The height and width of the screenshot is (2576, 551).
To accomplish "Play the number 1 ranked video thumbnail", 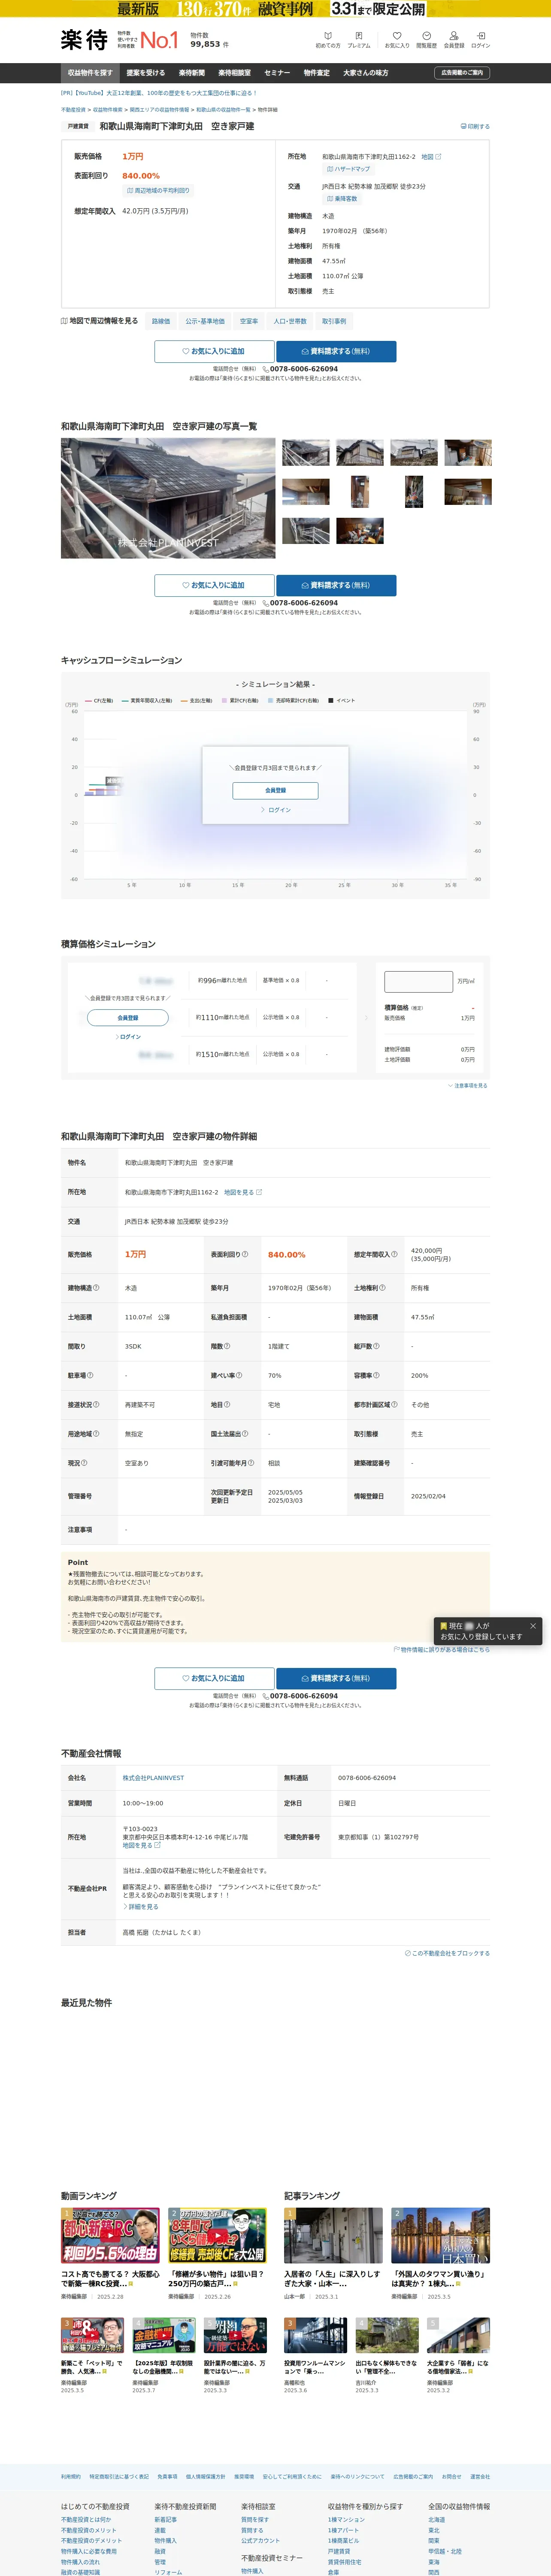I will click(x=110, y=2236).
